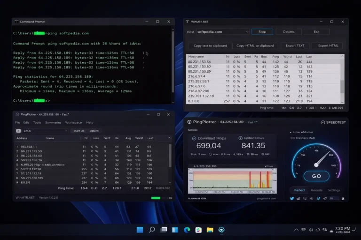Click the SPEEDTEST logo icon
Screen dimensions: 361x240
click(323, 122)
